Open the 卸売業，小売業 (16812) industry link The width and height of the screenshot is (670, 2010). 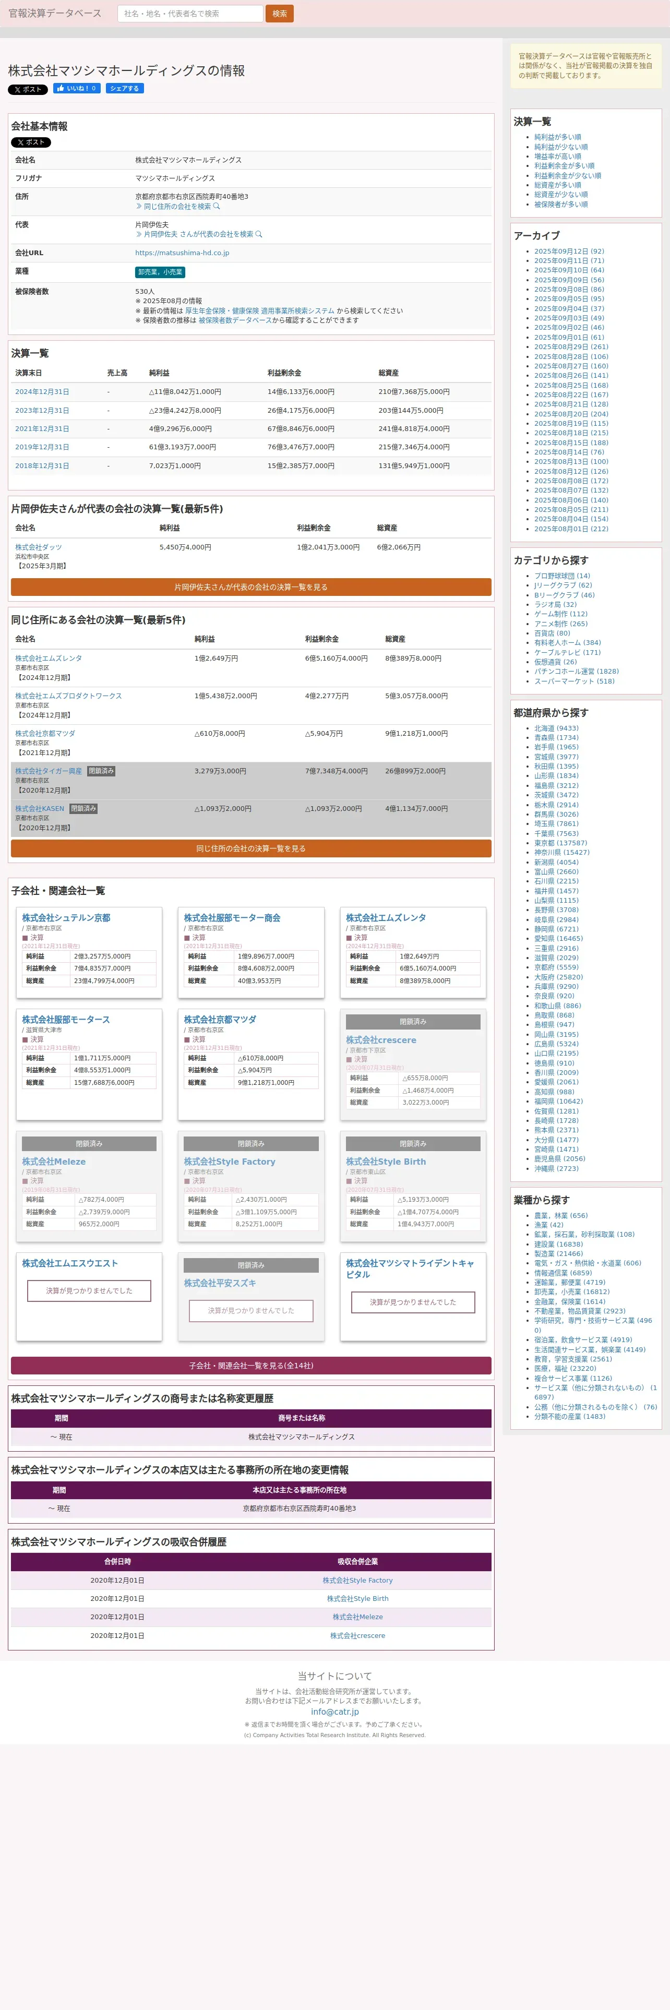572,1292
